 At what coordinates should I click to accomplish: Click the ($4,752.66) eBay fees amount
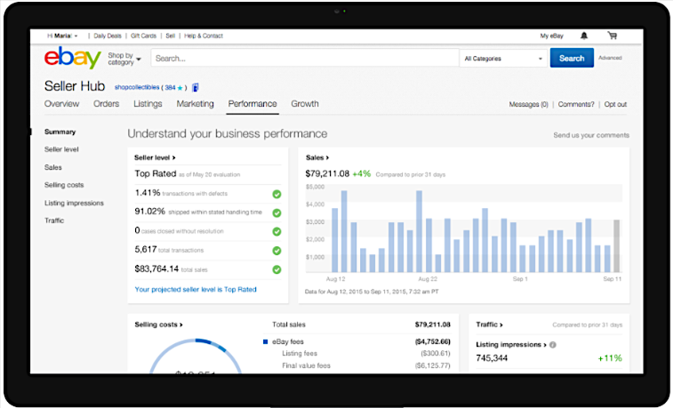point(433,342)
